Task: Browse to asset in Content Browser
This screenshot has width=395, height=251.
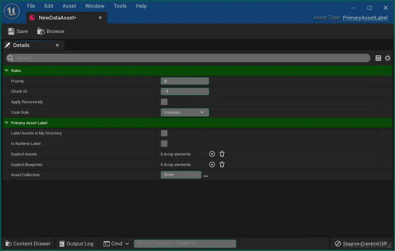Action: tap(51, 31)
